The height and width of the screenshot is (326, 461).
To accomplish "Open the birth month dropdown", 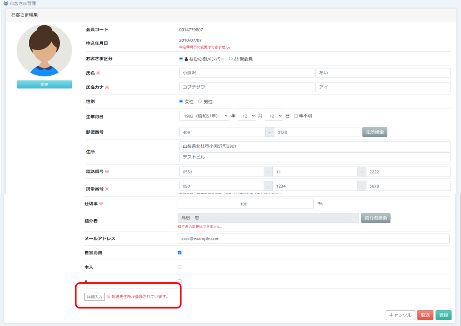I will point(247,116).
